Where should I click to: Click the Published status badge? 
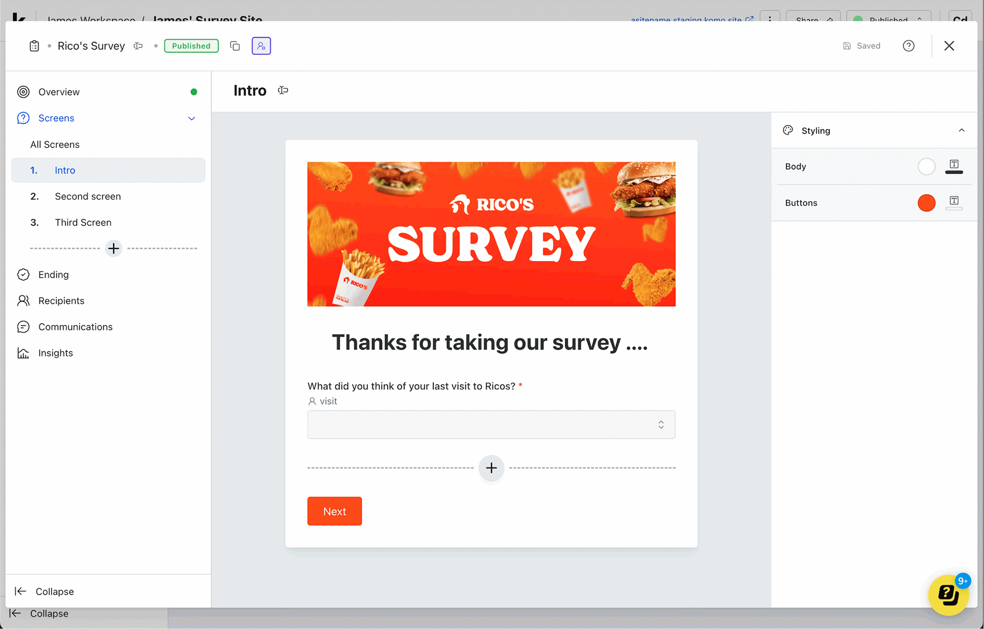click(x=191, y=46)
